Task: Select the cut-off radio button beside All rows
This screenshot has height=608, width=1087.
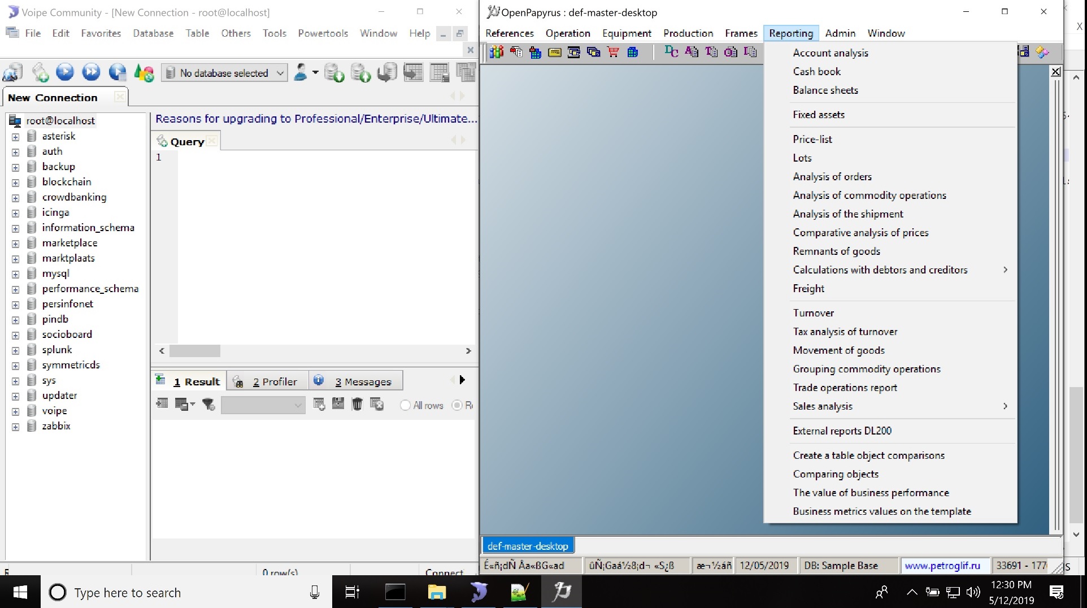Action: (x=457, y=405)
